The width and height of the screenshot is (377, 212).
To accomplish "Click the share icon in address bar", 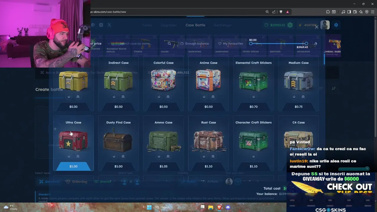I will click(x=274, y=12).
